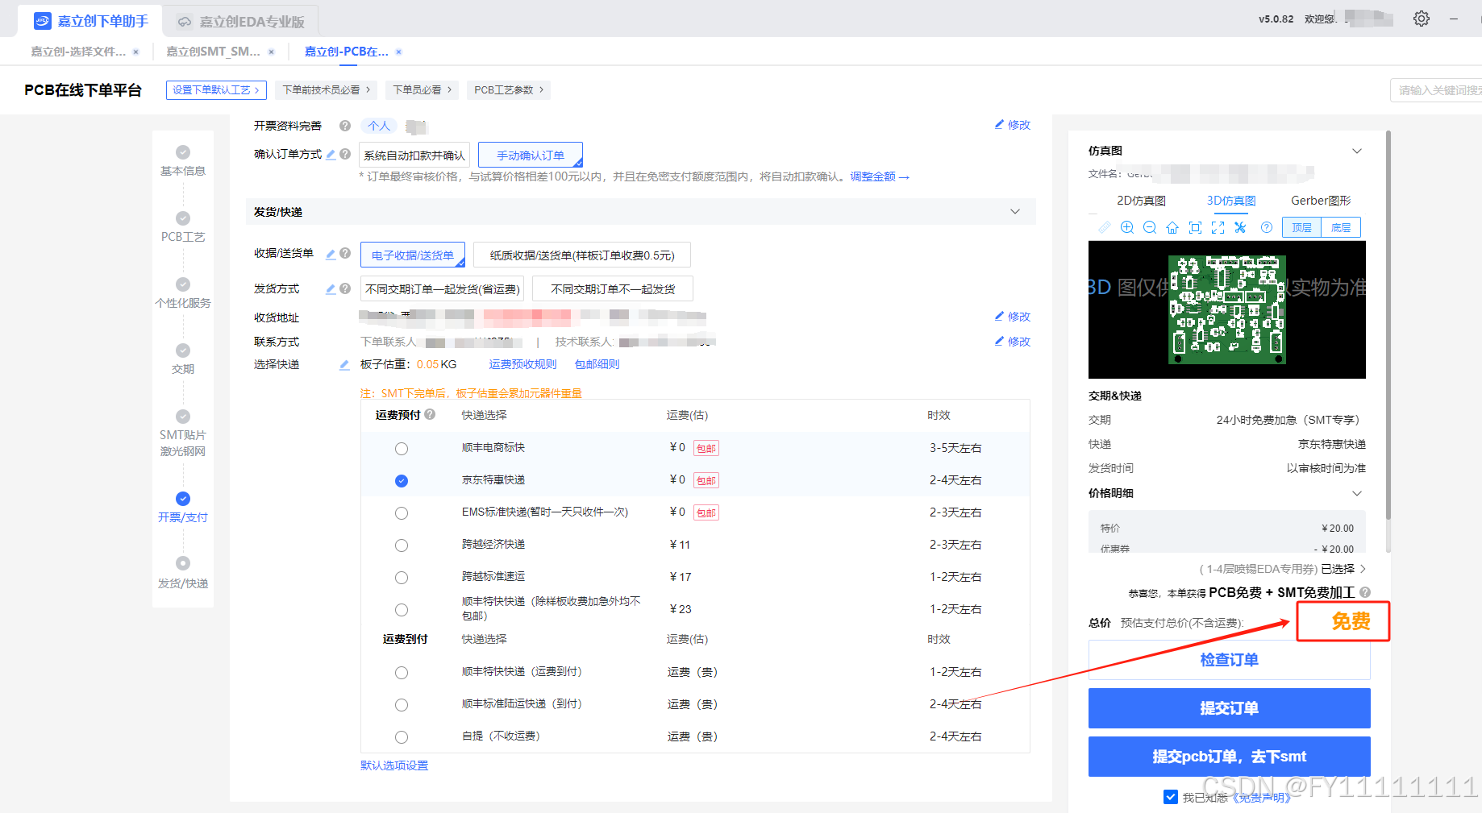Open PCB工艺参数 dropdown
Viewport: 1482px width, 813px height.
pyautogui.click(x=509, y=90)
